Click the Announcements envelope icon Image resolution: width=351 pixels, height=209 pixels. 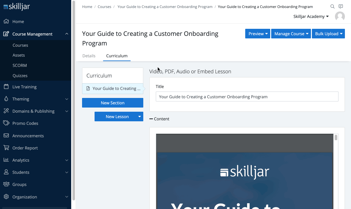tap(6, 136)
